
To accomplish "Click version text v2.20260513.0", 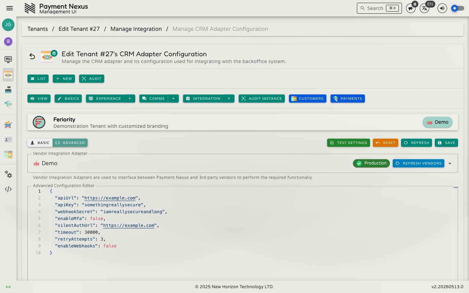I will 447,287.
